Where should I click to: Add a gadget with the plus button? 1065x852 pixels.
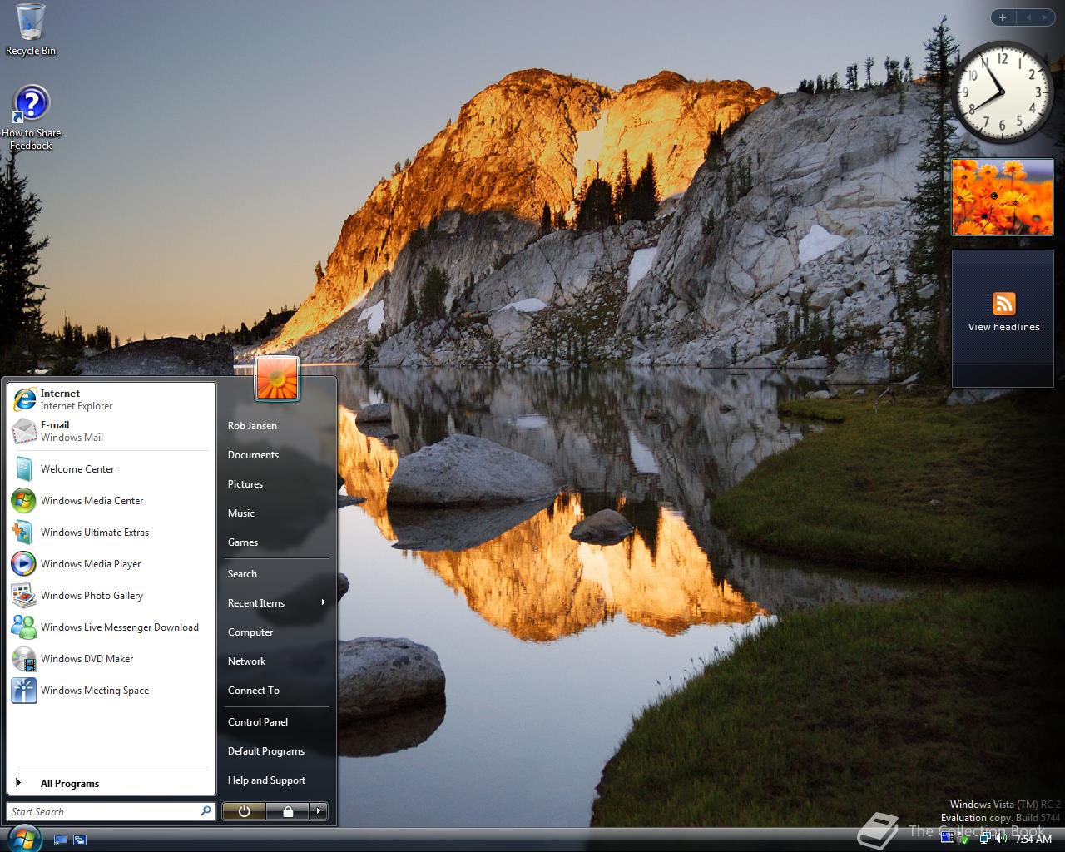[x=1003, y=17]
